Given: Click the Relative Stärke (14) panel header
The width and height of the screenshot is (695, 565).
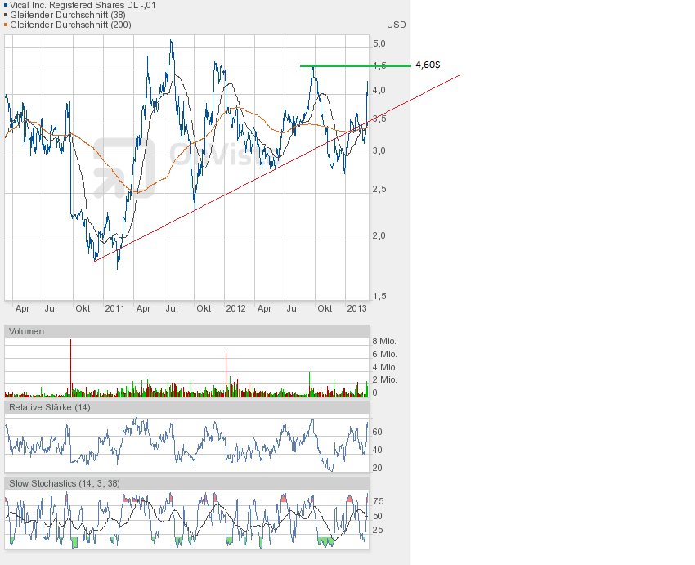Looking at the screenshot, I should (186, 407).
